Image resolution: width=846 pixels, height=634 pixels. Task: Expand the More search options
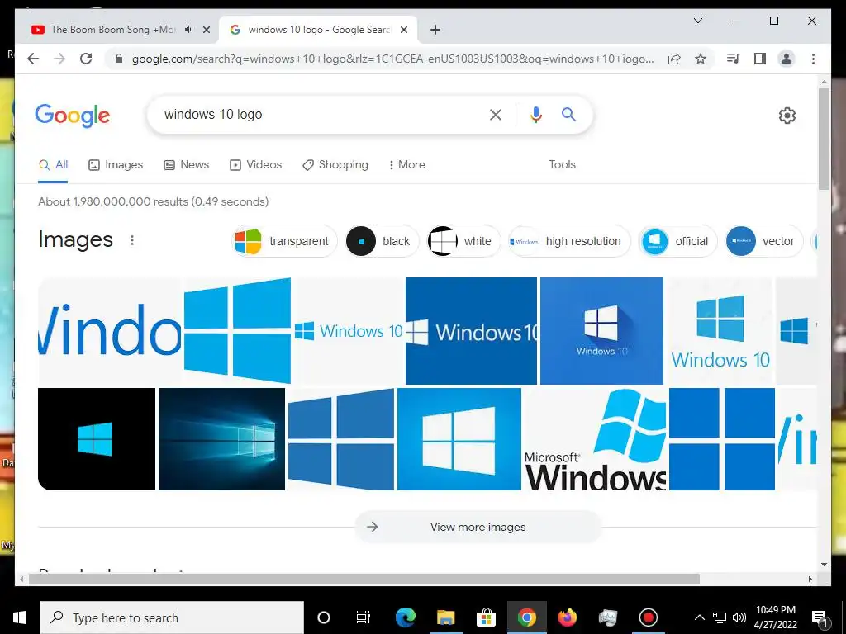(406, 164)
